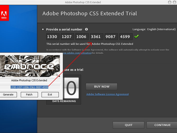Image resolution: width=177 pixels, height=133 pixels.
Task: Click the last serial field 4599
Action: tap(126, 37)
